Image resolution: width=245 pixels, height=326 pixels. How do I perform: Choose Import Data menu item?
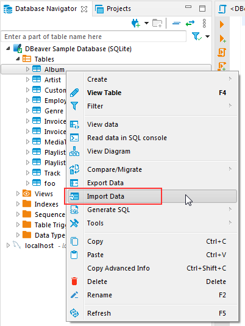click(x=152, y=196)
